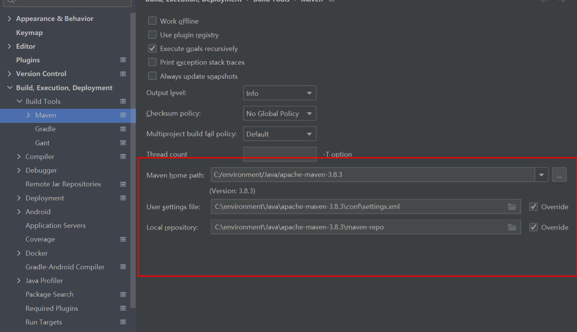Open Gradle-Android Compiler page
This screenshot has width=577, height=332.
pos(65,267)
